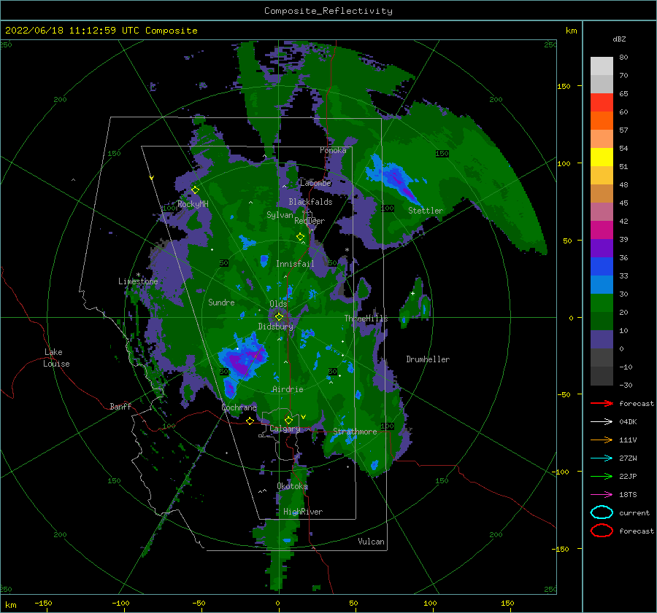Click the Calgary city label

(285, 429)
